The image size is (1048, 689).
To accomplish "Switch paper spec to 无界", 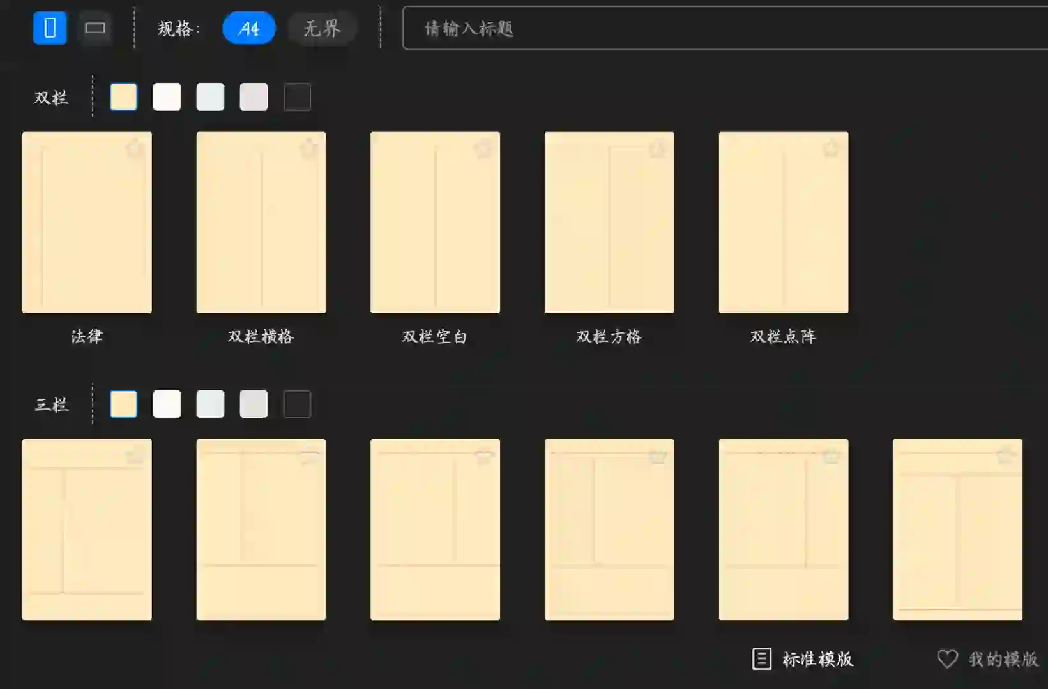I will [x=322, y=27].
